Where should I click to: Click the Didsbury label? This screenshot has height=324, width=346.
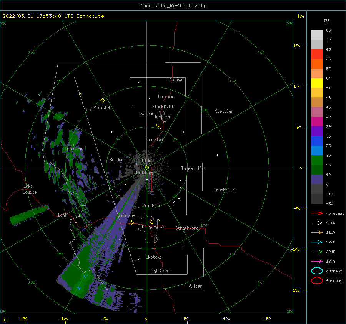coord(145,173)
